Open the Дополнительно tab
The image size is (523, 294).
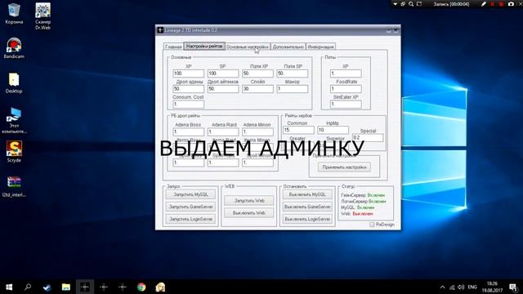(x=288, y=47)
